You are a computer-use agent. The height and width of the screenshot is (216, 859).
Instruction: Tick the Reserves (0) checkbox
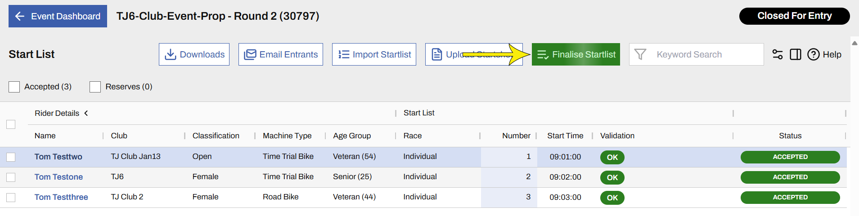(95, 87)
